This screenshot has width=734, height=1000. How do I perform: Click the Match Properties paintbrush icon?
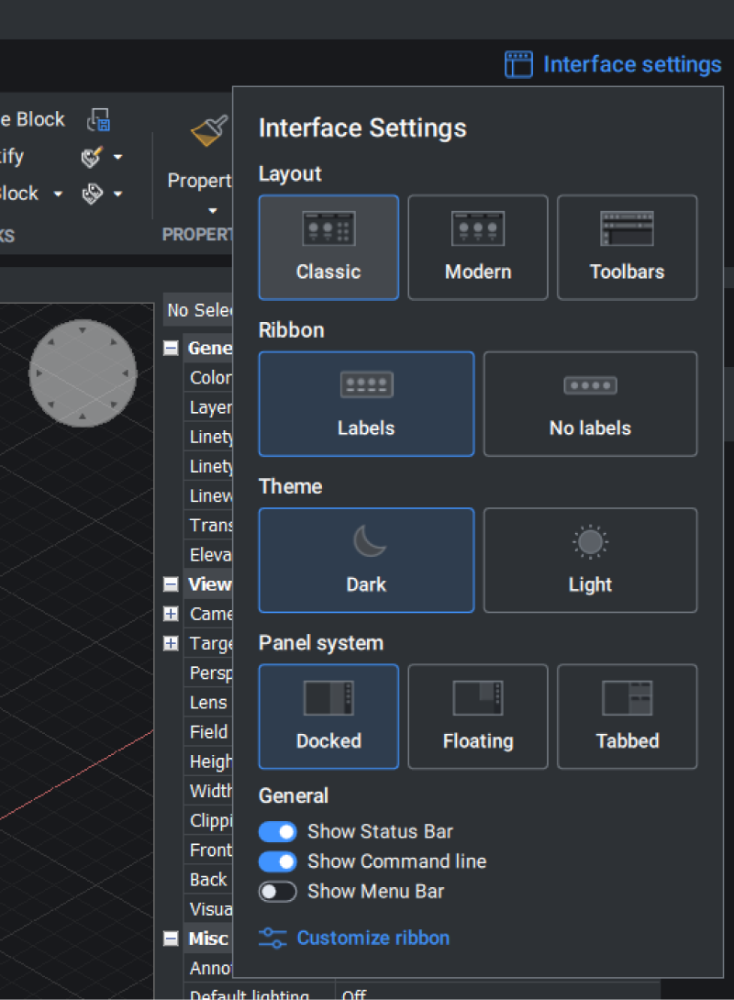(209, 130)
